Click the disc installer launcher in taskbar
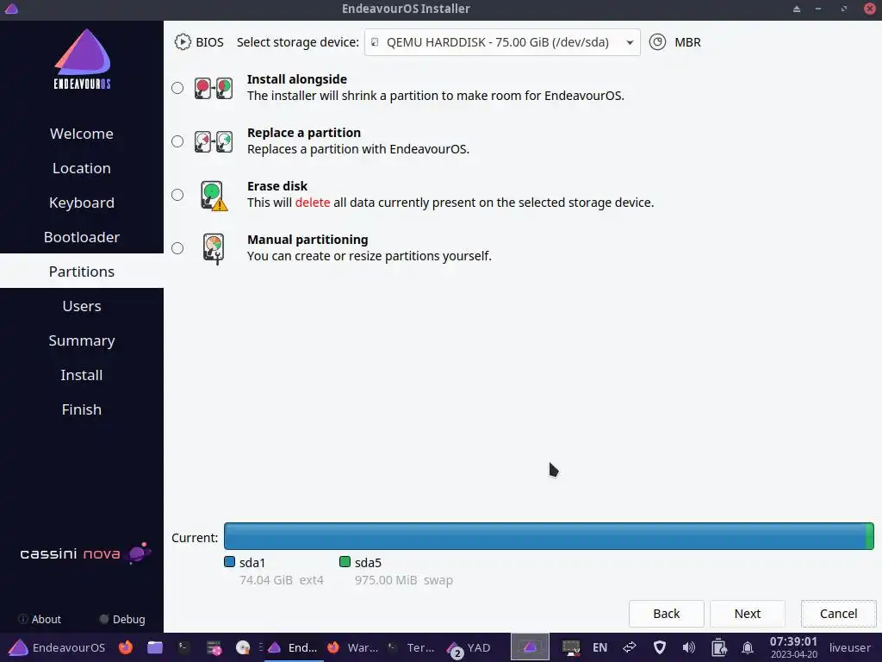882x662 pixels. tap(242, 648)
